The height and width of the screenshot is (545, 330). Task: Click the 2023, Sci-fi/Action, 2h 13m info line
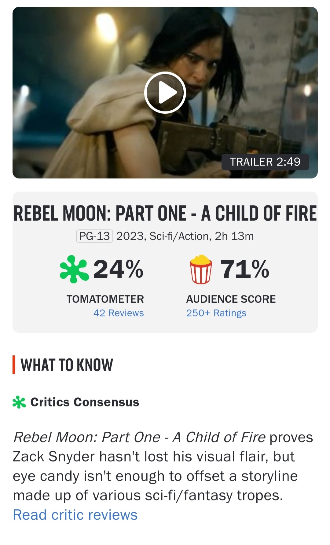click(x=185, y=236)
